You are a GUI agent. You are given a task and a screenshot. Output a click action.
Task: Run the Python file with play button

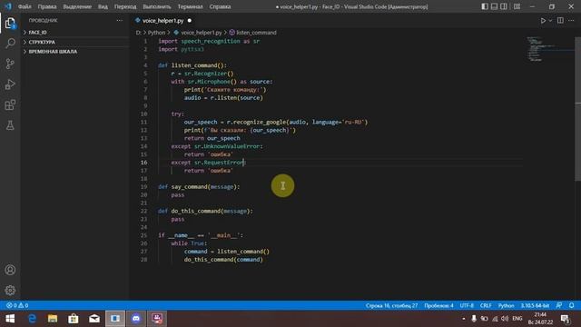[543, 21]
